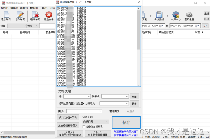Viewport: 210px width, 139px height.
Task: Click main window horizontal scrollbar left arrow
Action: pyautogui.click(x=2, y=132)
